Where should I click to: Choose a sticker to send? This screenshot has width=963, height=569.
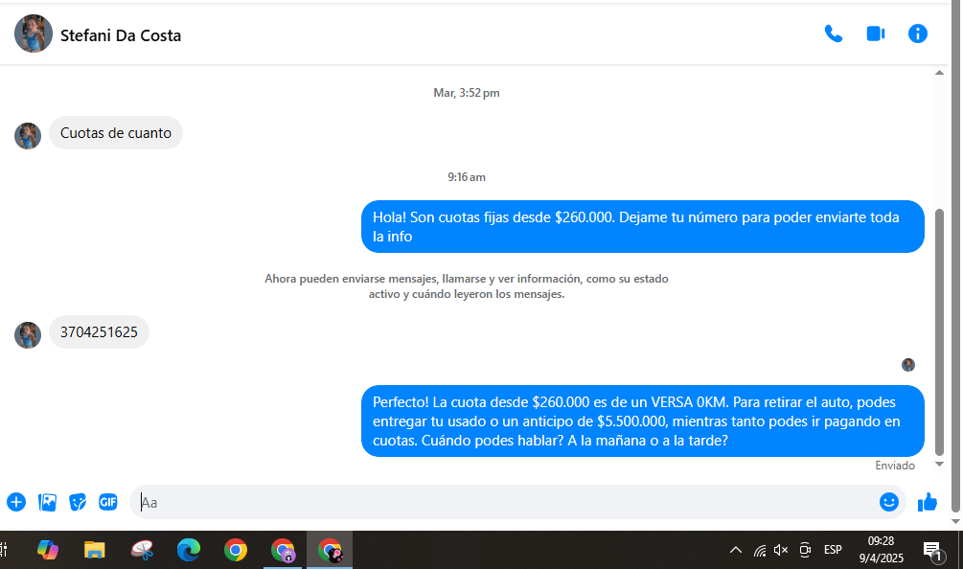click(x=78, y=502)
